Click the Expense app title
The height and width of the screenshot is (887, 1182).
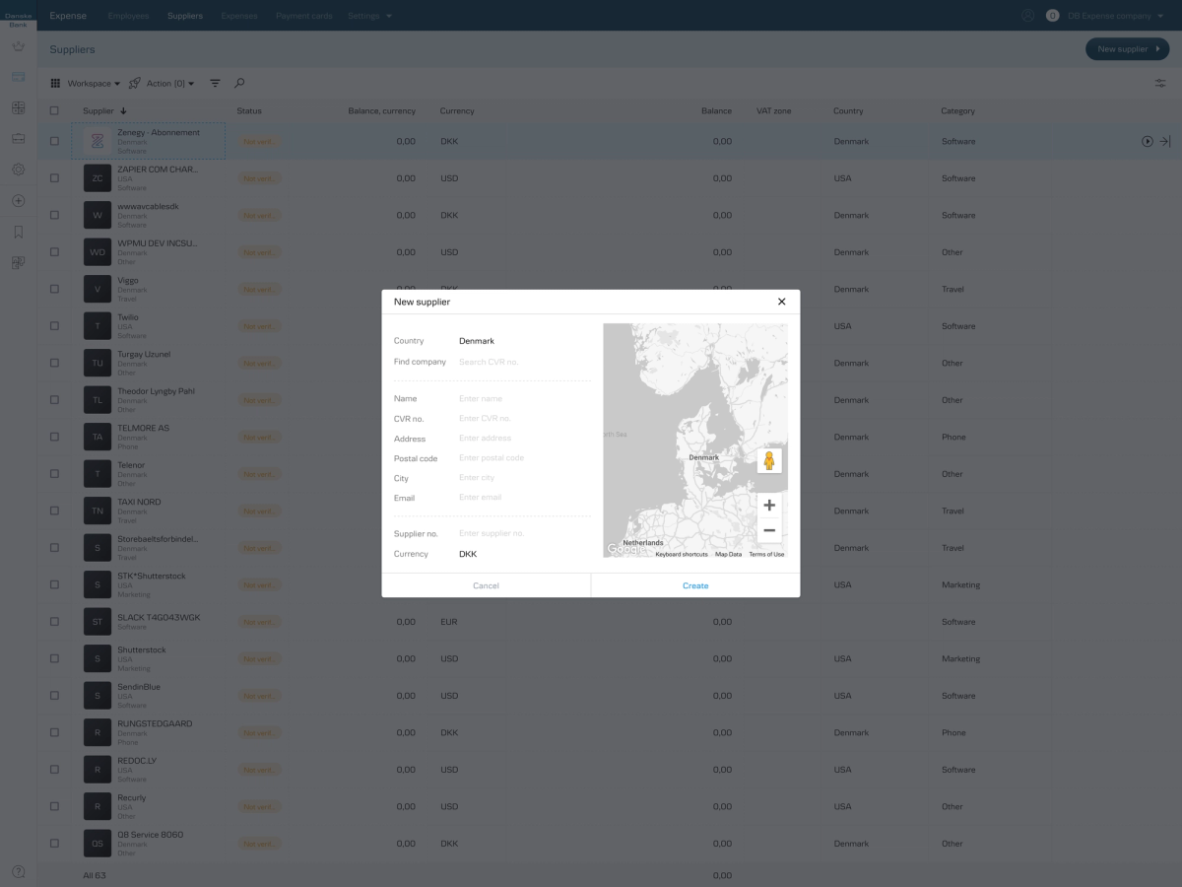[x=68, y=16]
